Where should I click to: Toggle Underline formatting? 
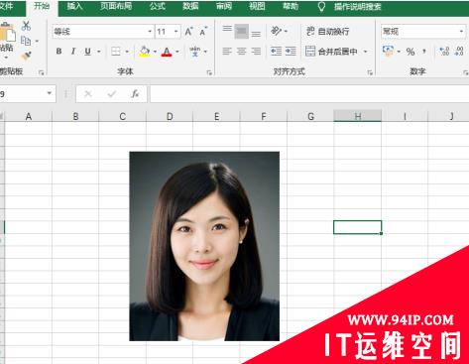(x=87, y=52)
